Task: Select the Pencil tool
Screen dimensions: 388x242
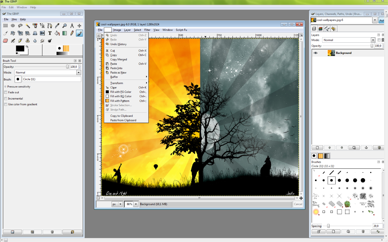Action: [72, 33]
